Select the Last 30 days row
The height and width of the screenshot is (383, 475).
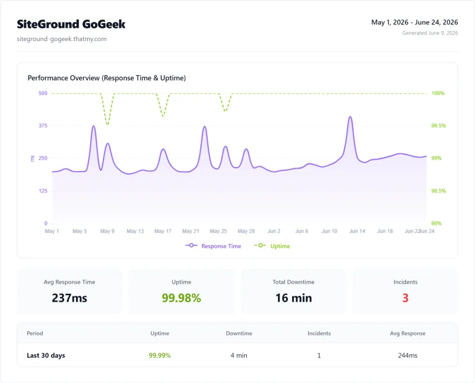[237, 355]
